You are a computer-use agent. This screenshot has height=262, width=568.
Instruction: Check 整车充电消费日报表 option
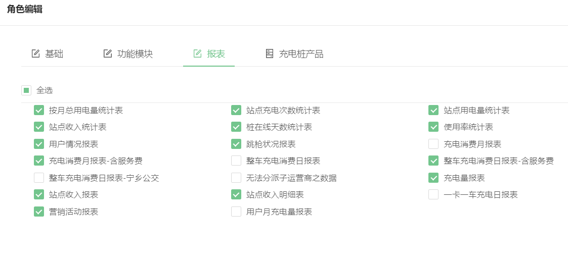[x=236, y=161]
